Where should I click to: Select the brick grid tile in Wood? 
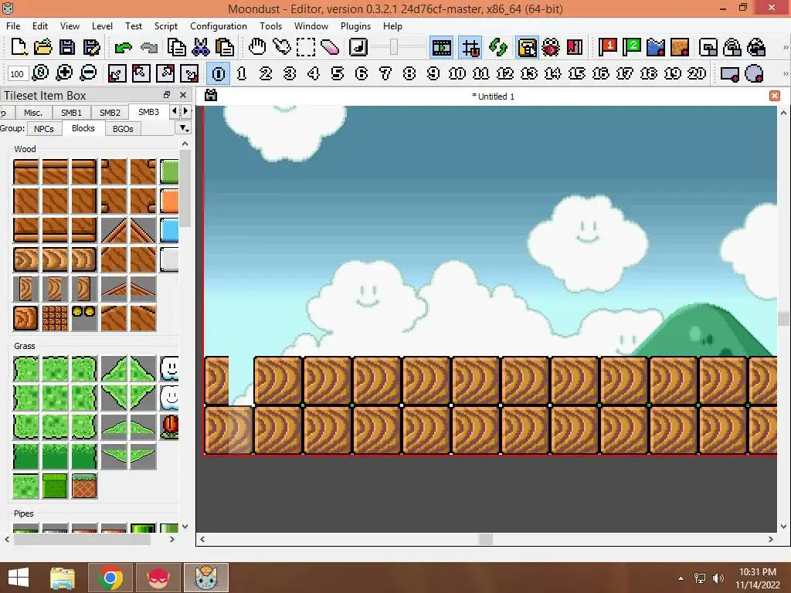tap(55, 317)
